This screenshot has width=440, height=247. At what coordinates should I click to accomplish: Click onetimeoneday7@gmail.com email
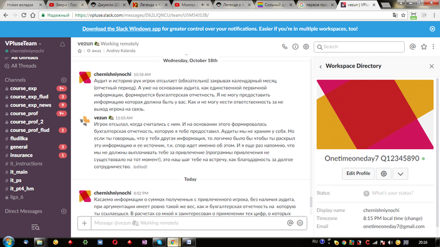pos(393,226)
